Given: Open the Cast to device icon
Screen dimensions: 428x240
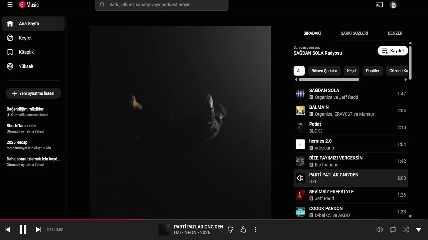Looking at the screenshot, I should click(380, 5).
